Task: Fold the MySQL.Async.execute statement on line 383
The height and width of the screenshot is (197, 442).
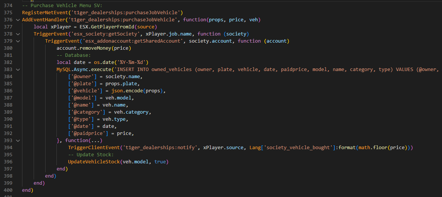Action: 18,70
